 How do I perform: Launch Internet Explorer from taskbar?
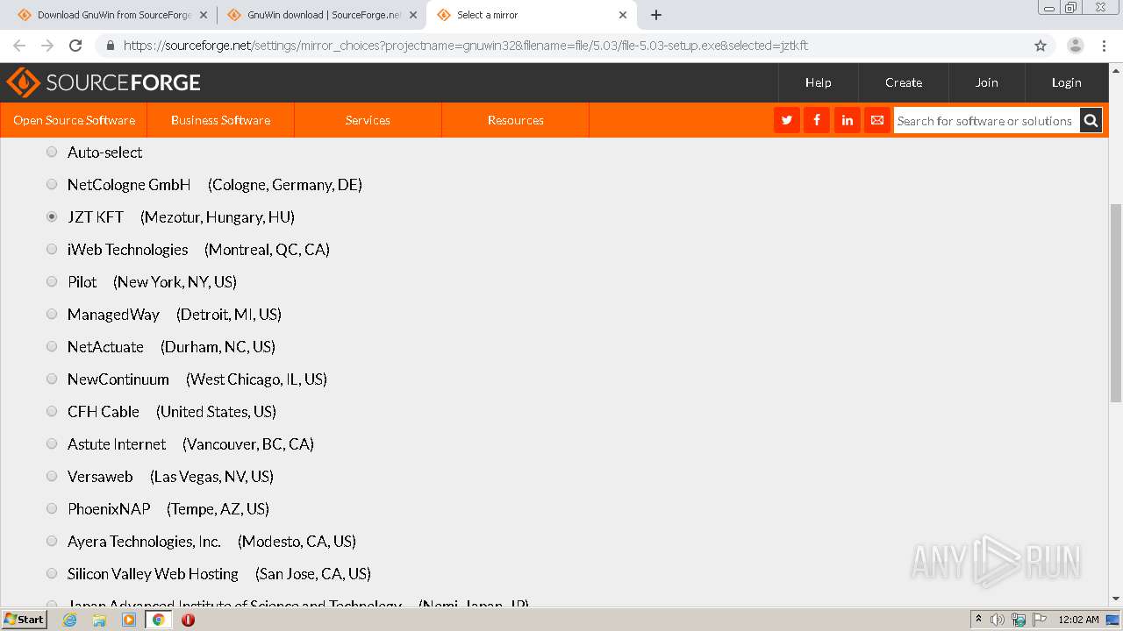[x=69, y=620]
